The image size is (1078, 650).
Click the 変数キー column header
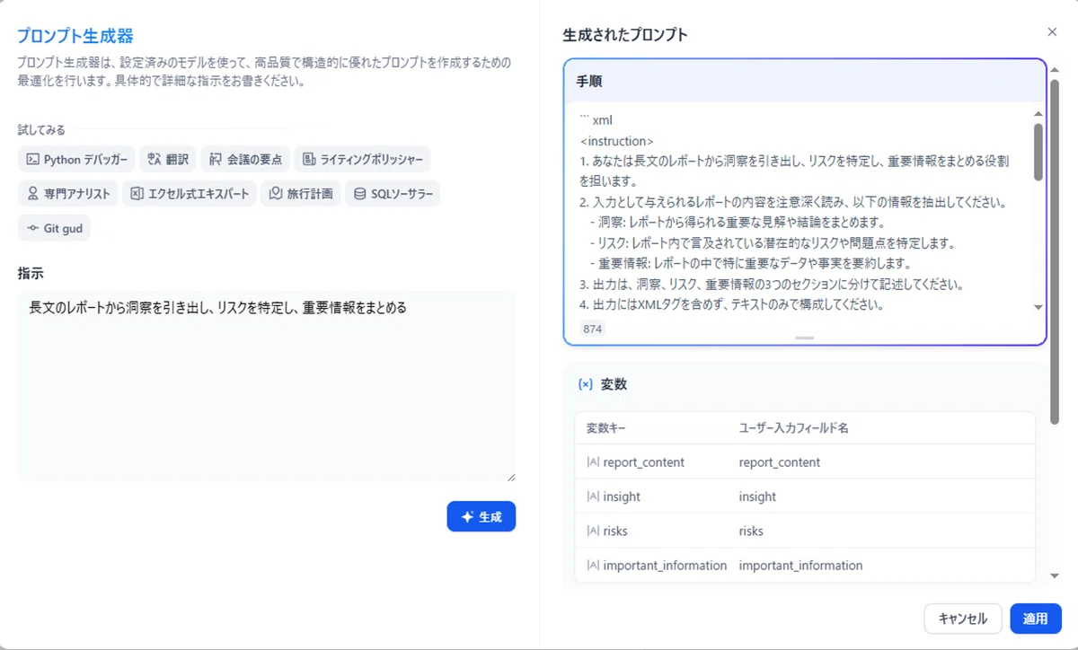click(x=606, y=428)
